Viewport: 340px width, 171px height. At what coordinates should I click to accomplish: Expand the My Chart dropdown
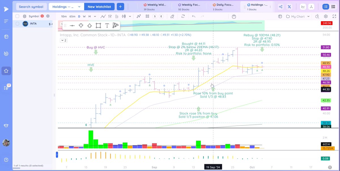coord(298,16)
